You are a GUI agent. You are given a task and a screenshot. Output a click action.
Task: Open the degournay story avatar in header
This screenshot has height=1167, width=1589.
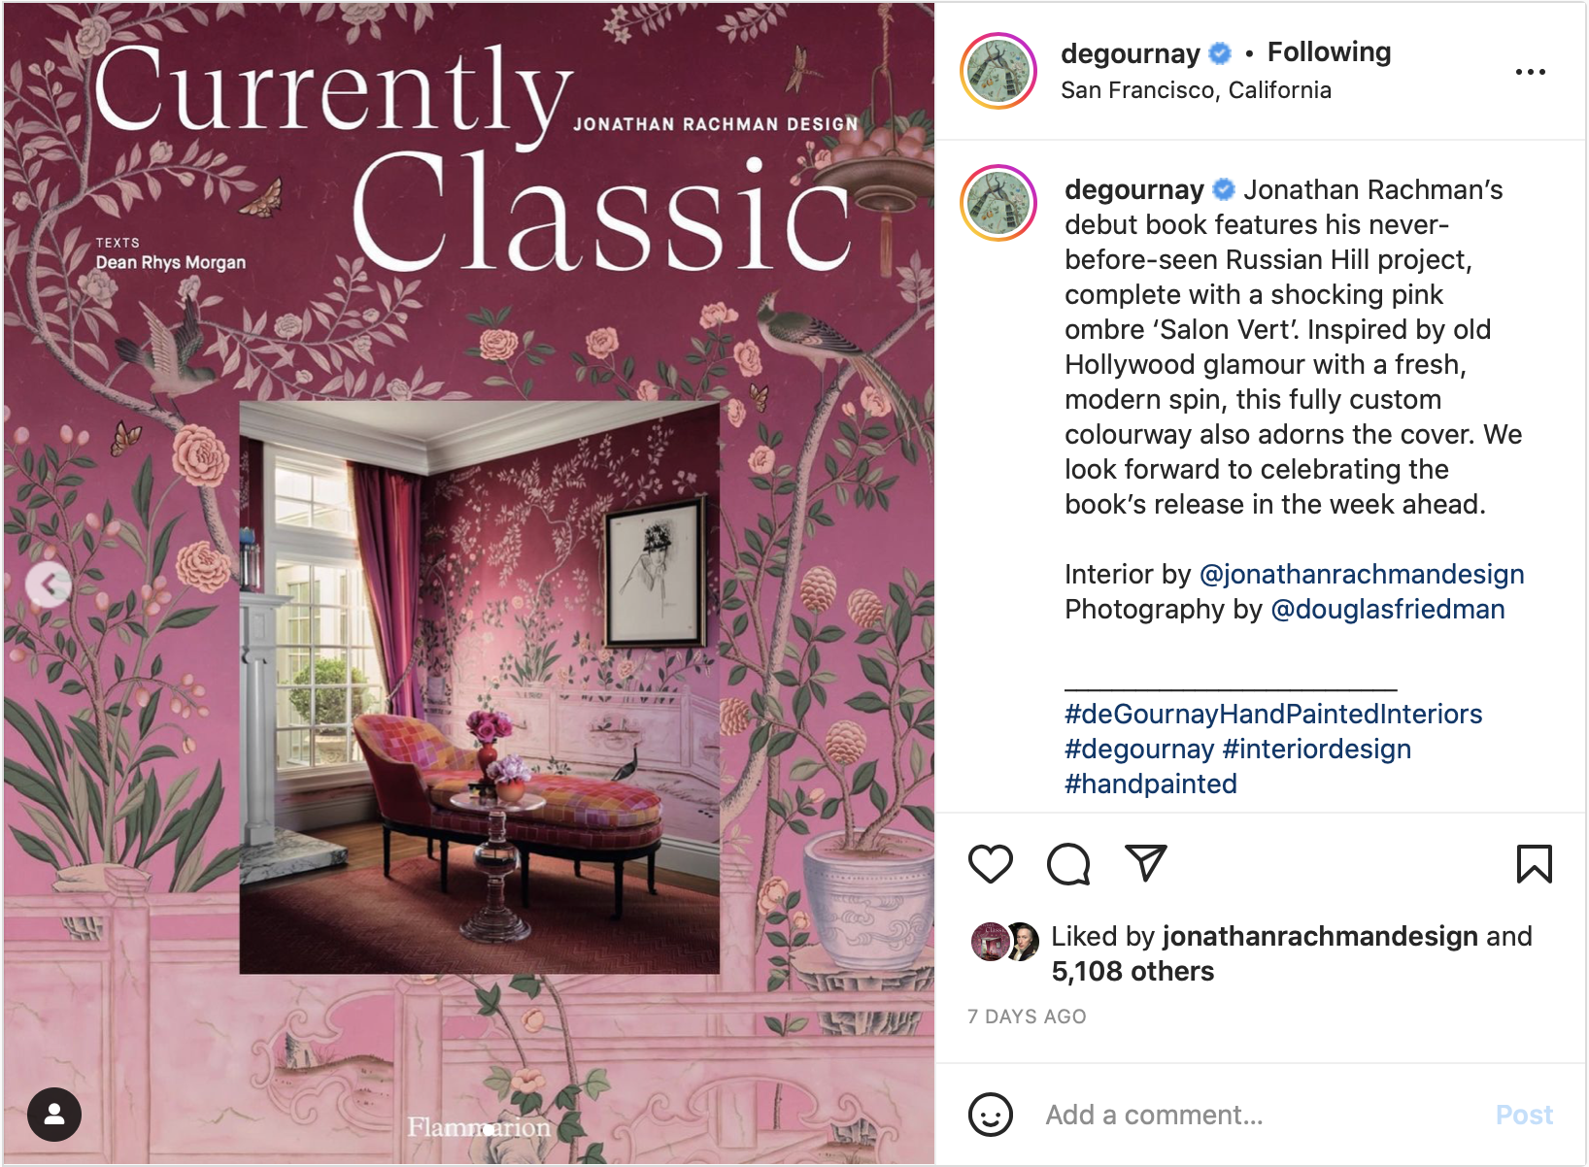pos(998,71)
